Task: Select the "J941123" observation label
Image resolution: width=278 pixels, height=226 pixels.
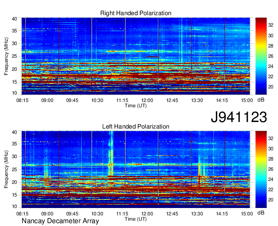Action: pos(239,117)
